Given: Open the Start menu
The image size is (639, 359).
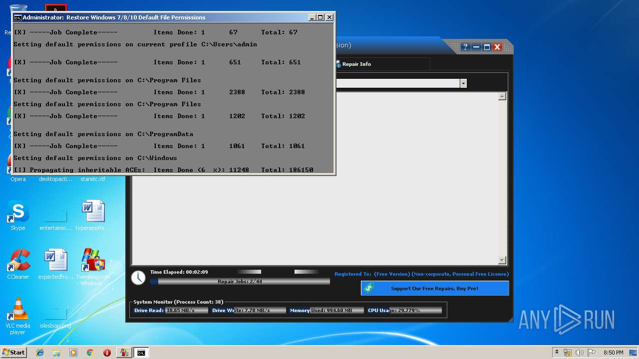Looking at the screenshot, I should pos(13,352).
